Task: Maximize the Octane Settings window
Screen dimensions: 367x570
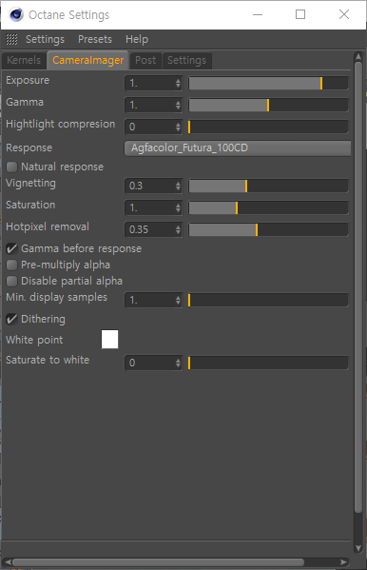Action: pos(300,14)
